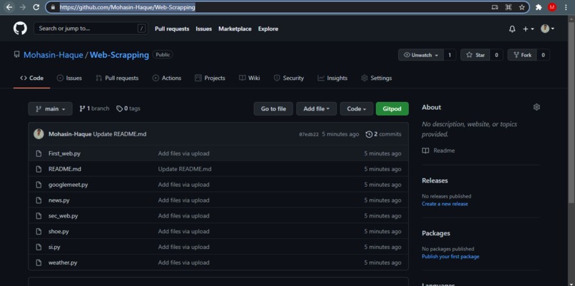Click the browser forward arrow
This screenshot has width=575, height=286.
click(x=23, y=7)
